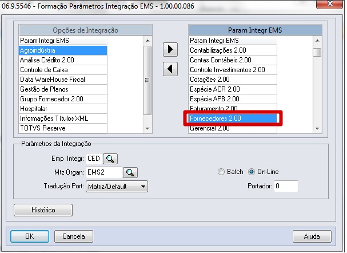Select Agroindústria in Opções de Integração

tap(63, 50)
